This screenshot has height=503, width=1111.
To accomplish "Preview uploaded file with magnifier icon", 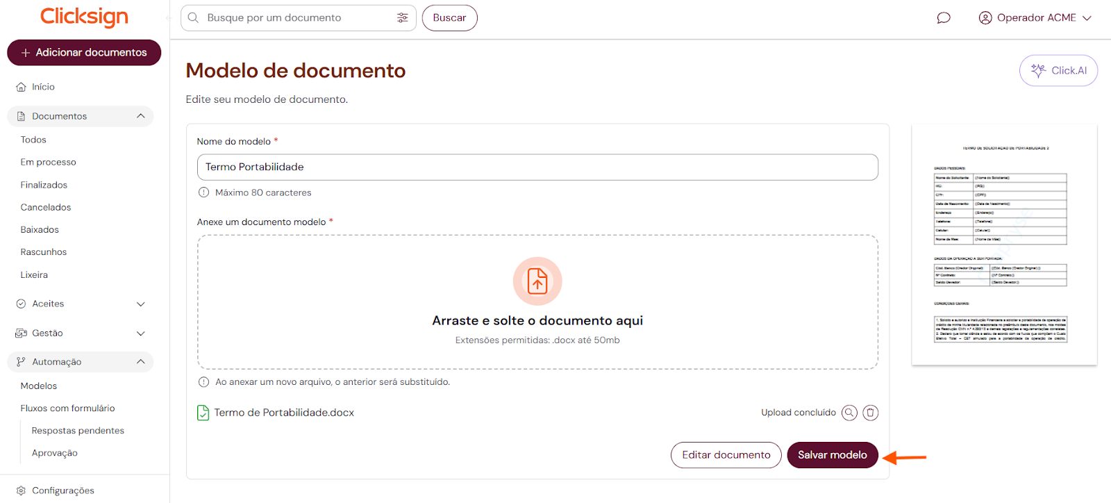I will (849, 413).
